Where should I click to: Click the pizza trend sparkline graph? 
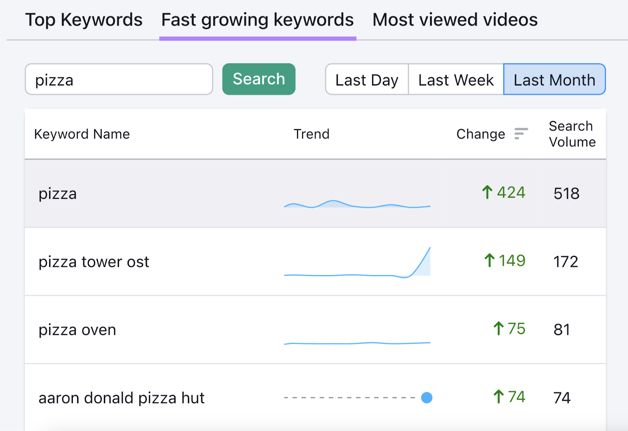point(357,204)
